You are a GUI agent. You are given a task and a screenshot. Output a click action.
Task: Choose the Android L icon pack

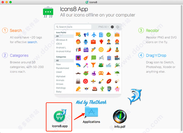tap(61, 47)
